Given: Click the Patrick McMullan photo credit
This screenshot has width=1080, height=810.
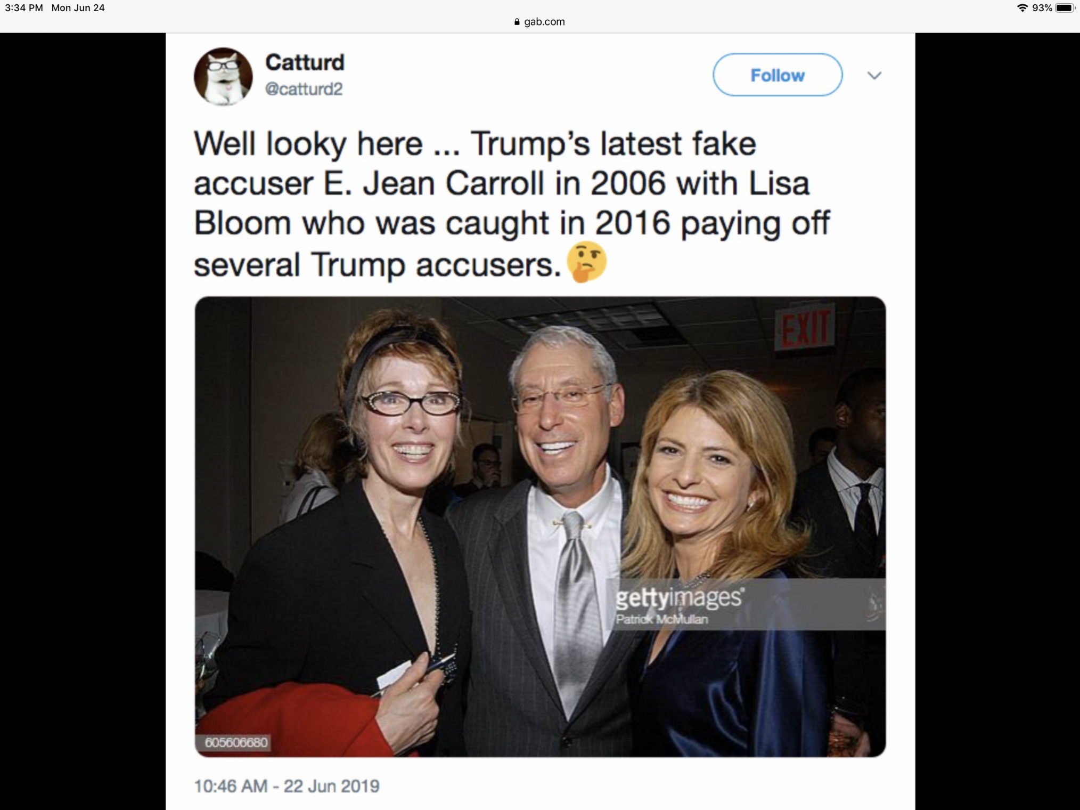Looking at the screenshot, I should click(x=662, y=619).
